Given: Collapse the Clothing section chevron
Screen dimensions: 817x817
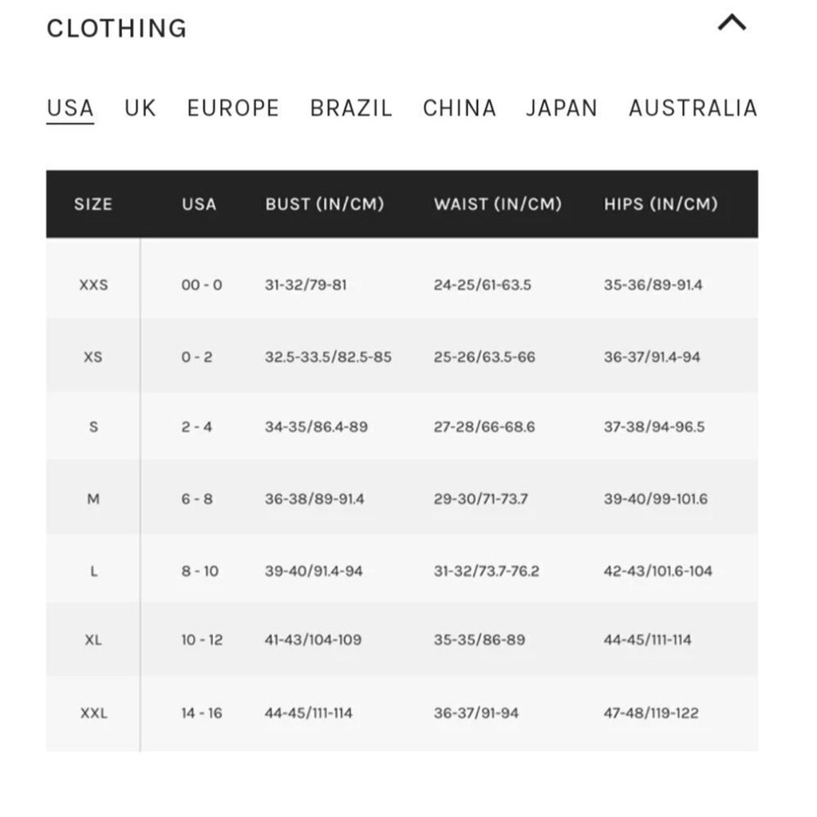Looking at the screenshot, I should click(x=732, y=23).
